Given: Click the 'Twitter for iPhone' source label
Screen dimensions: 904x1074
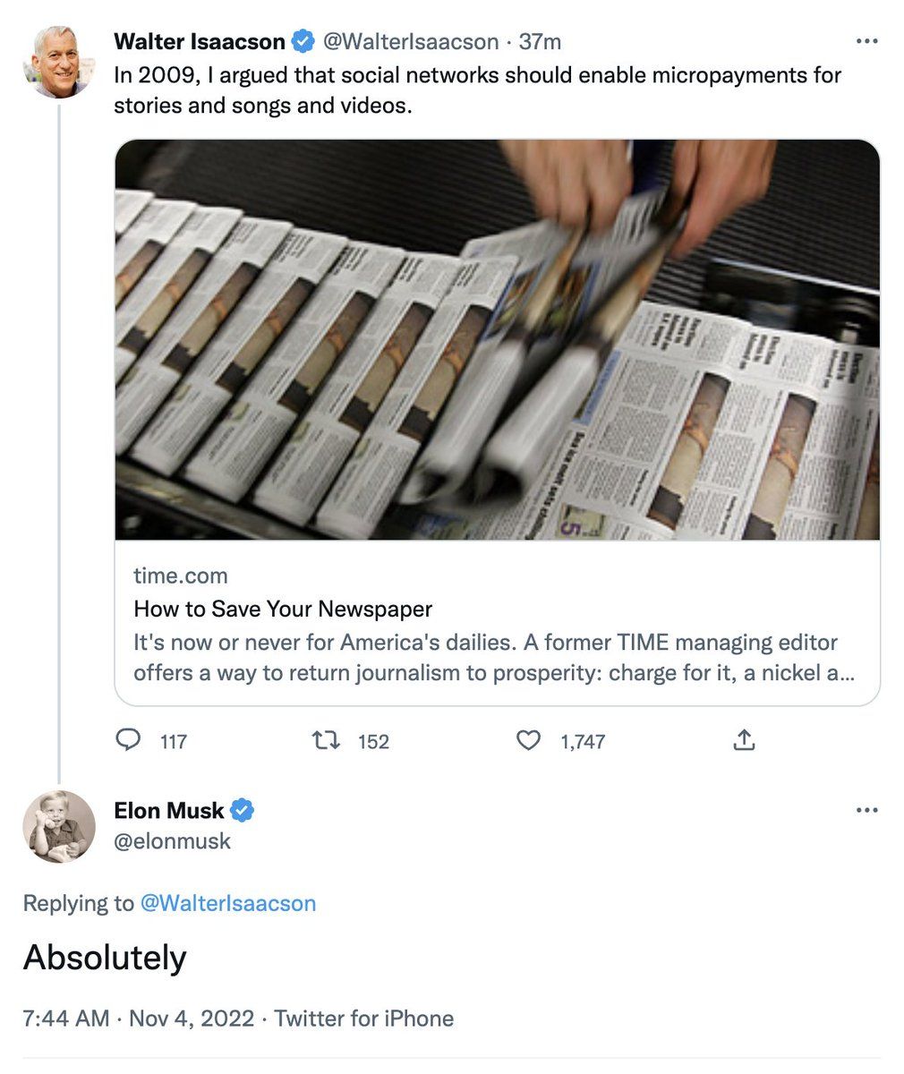Looking at the screenshot, I should [x=363, y=1019].
